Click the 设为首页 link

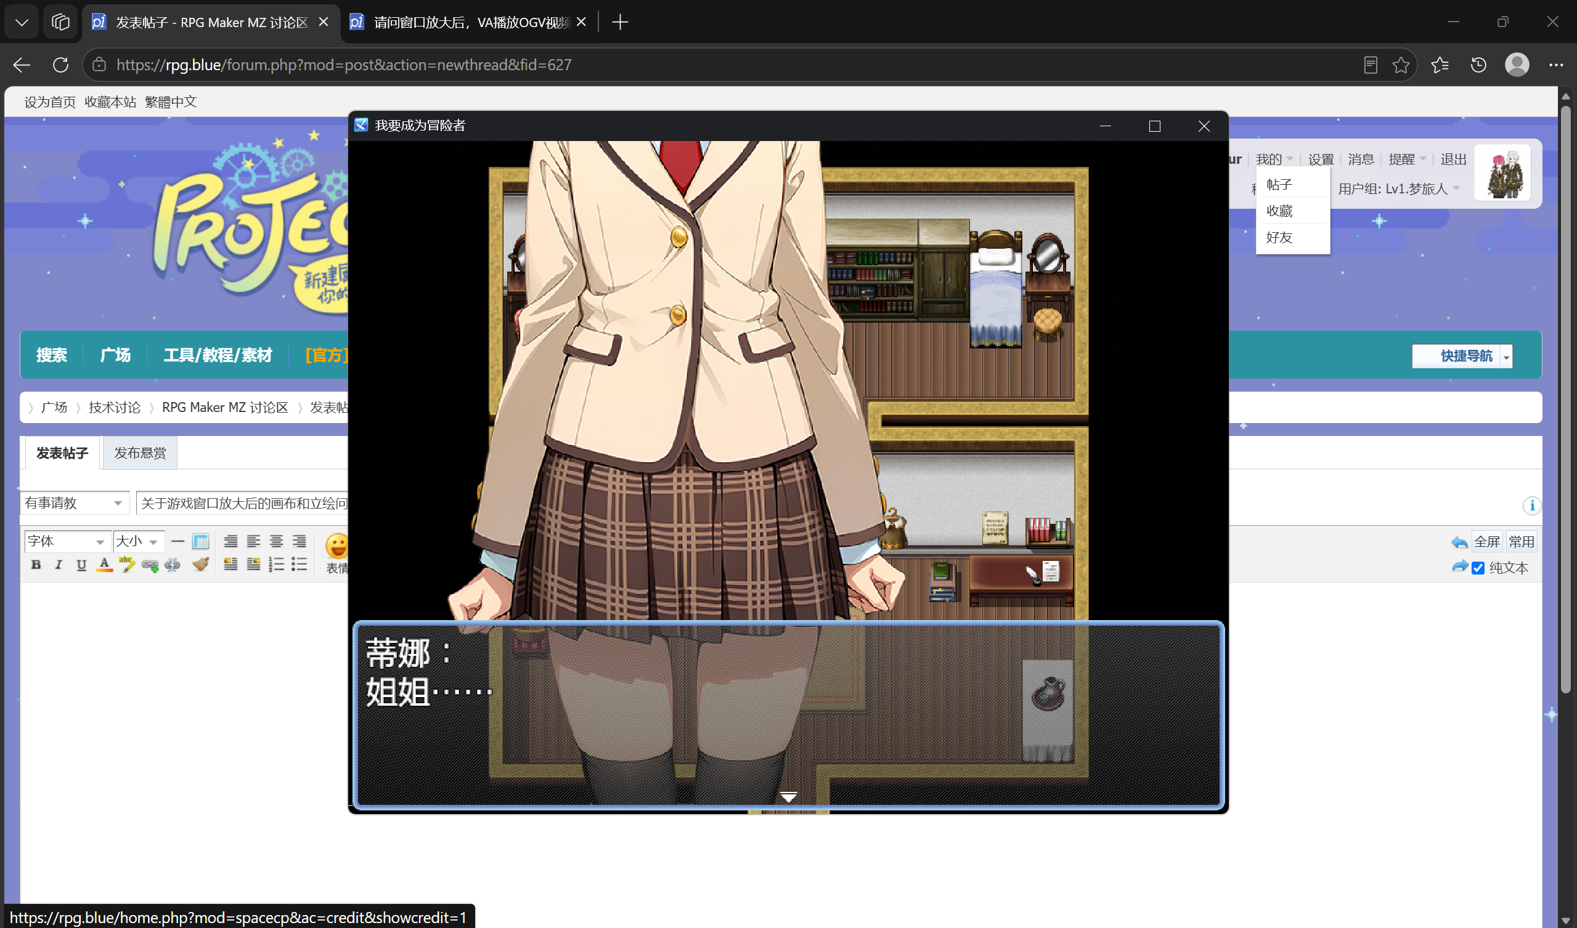(50, 102)
